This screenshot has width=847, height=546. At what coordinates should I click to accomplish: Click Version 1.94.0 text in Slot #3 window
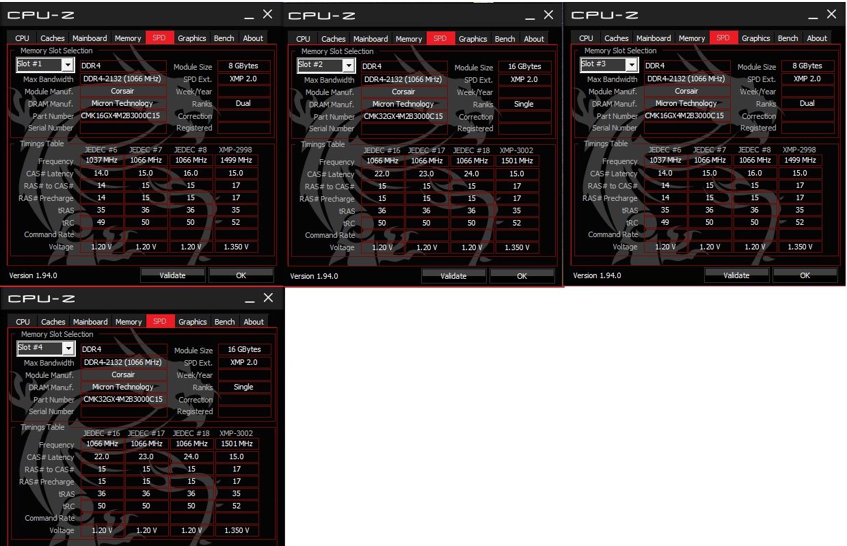597,275
